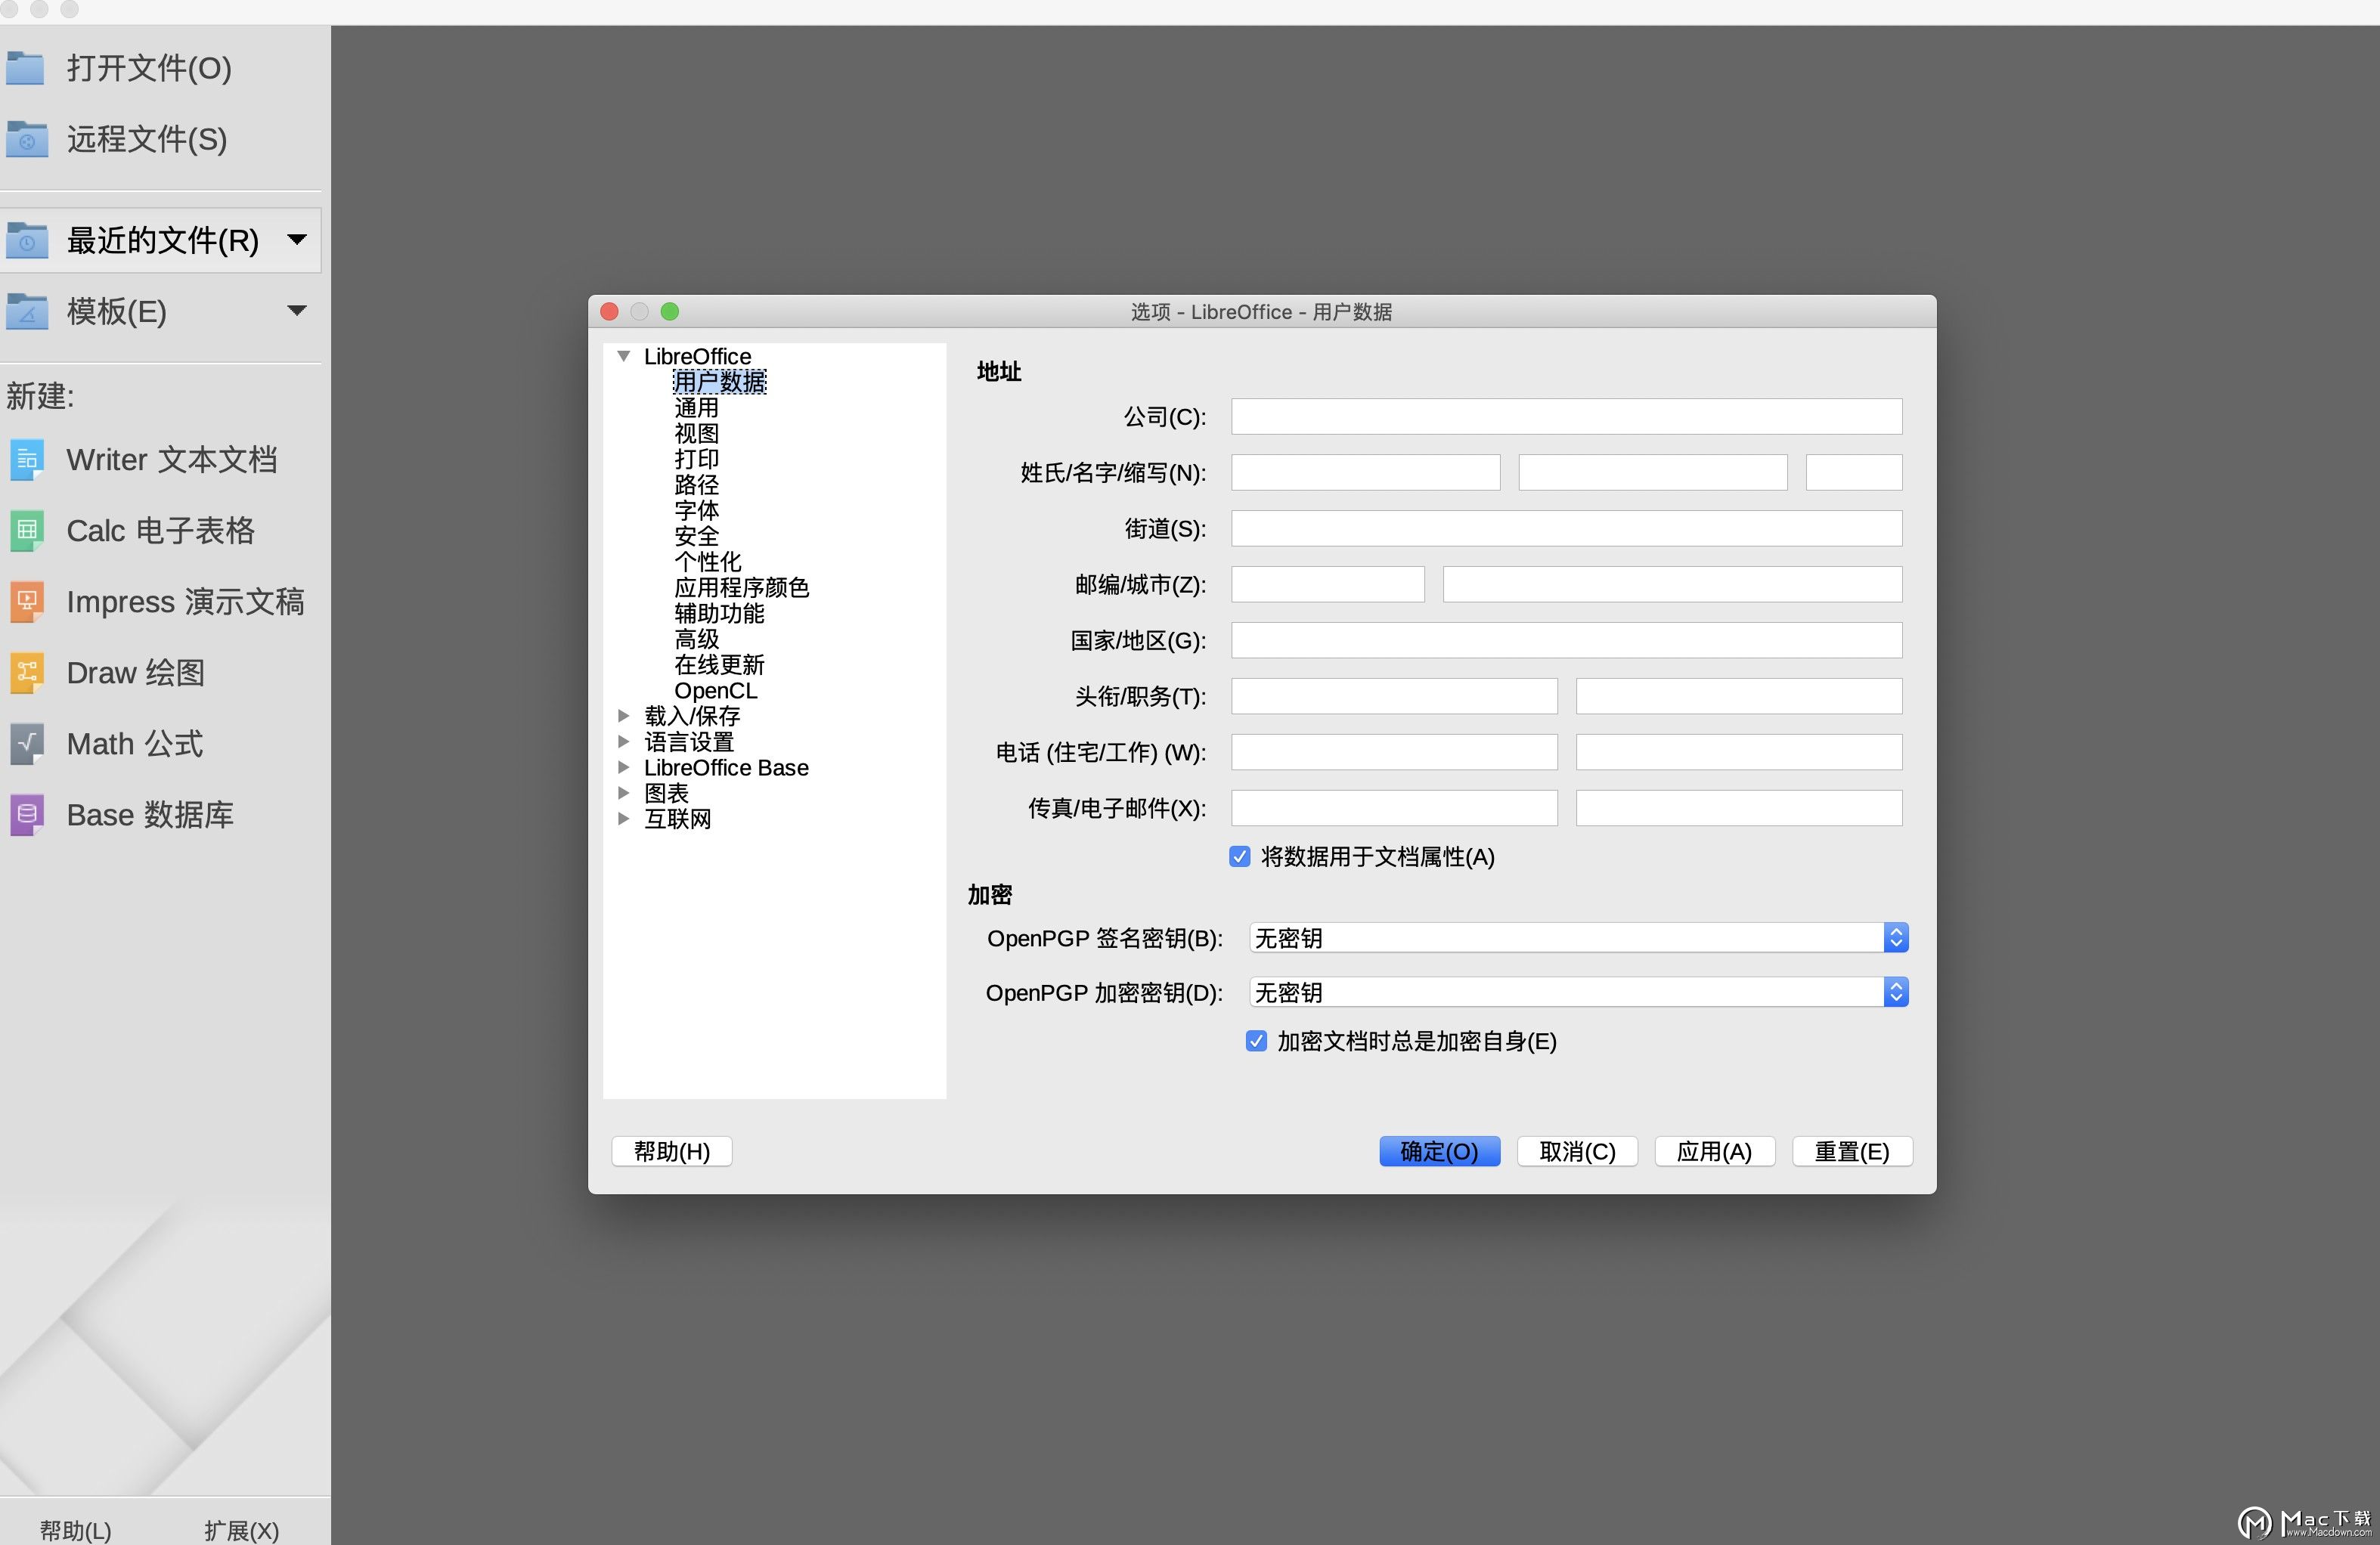Select 安全 in the options tree
The image size is (2380, 1545).
point(696,536)
